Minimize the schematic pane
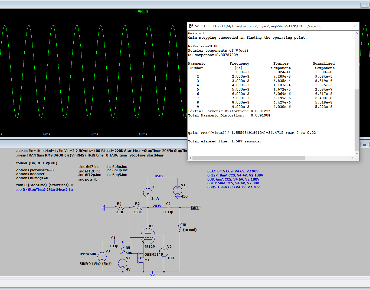The width and height of the screenshot is (370, 290). (x=364, y=145)
